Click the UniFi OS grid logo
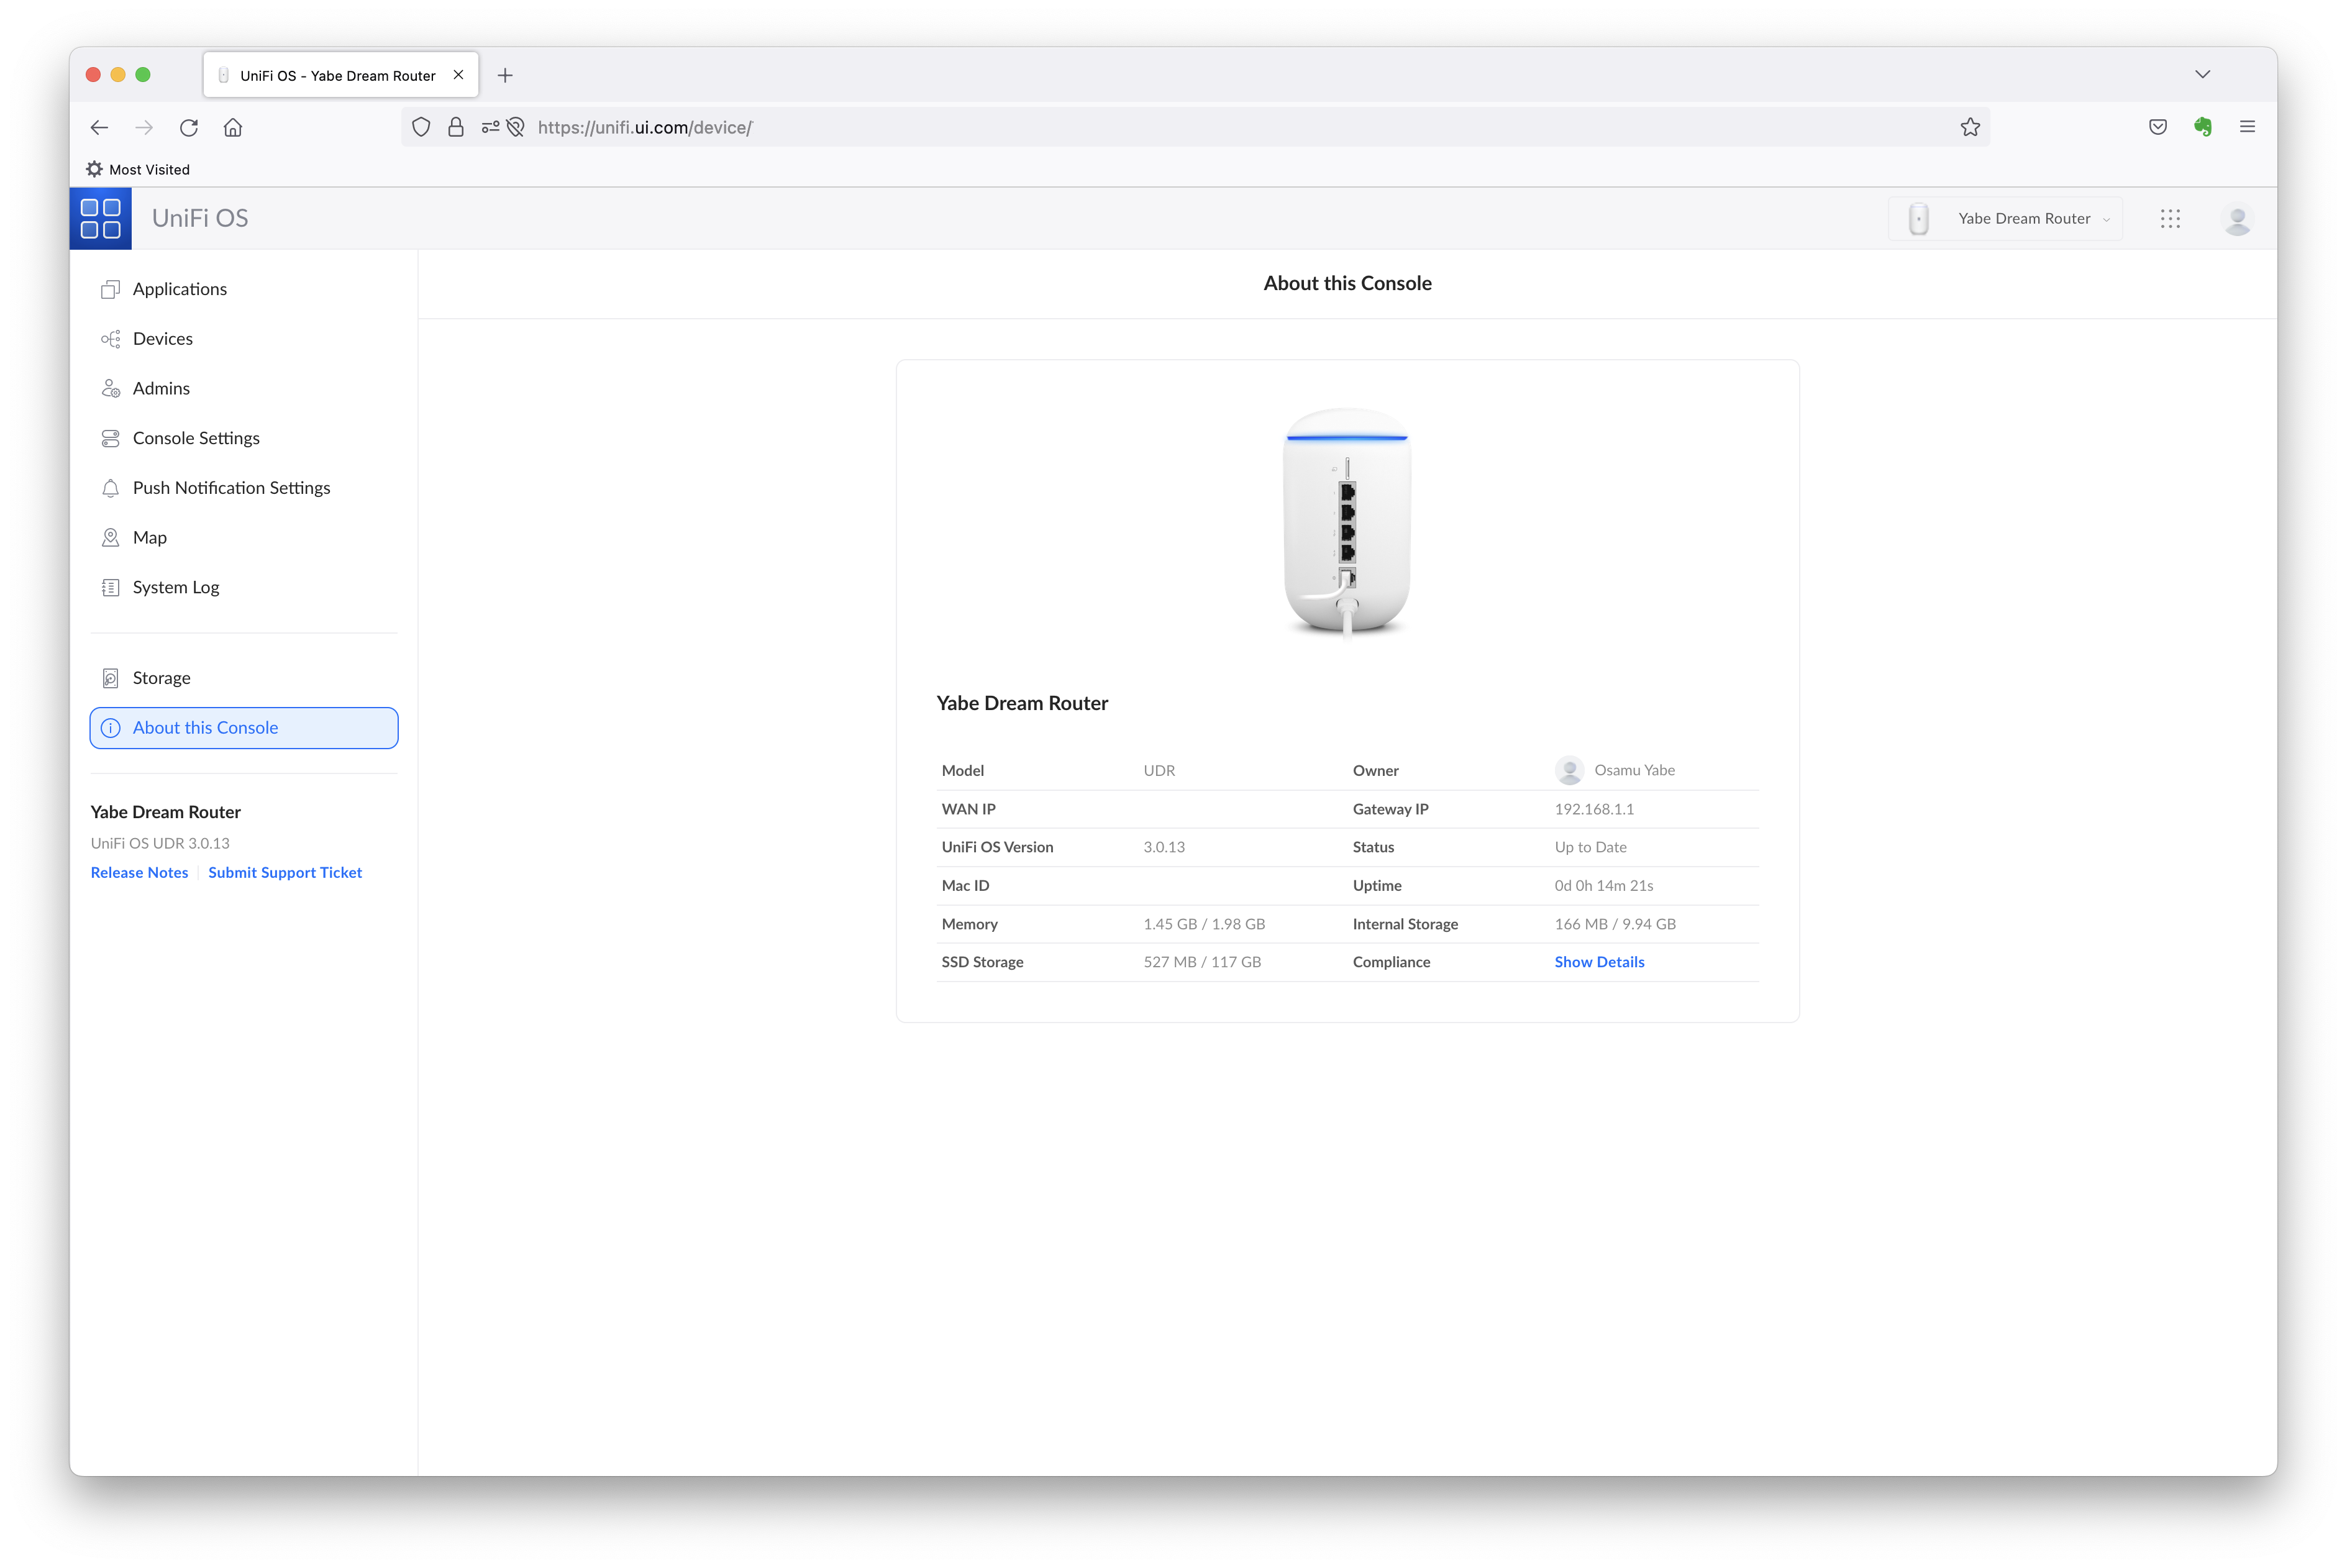 (x=100, y=218)
